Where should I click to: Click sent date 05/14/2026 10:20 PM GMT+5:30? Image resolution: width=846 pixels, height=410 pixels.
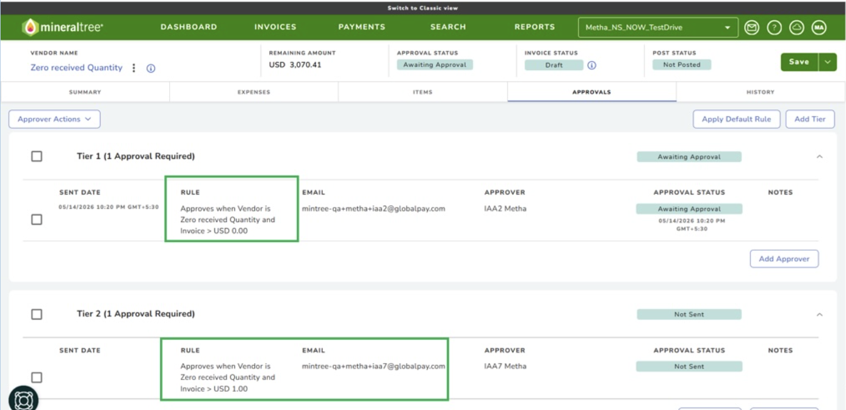click(x=109, y=207)
